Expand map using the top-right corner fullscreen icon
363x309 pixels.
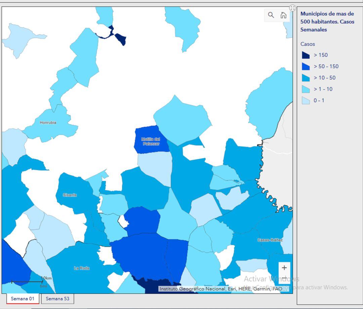tap(292, 8)
